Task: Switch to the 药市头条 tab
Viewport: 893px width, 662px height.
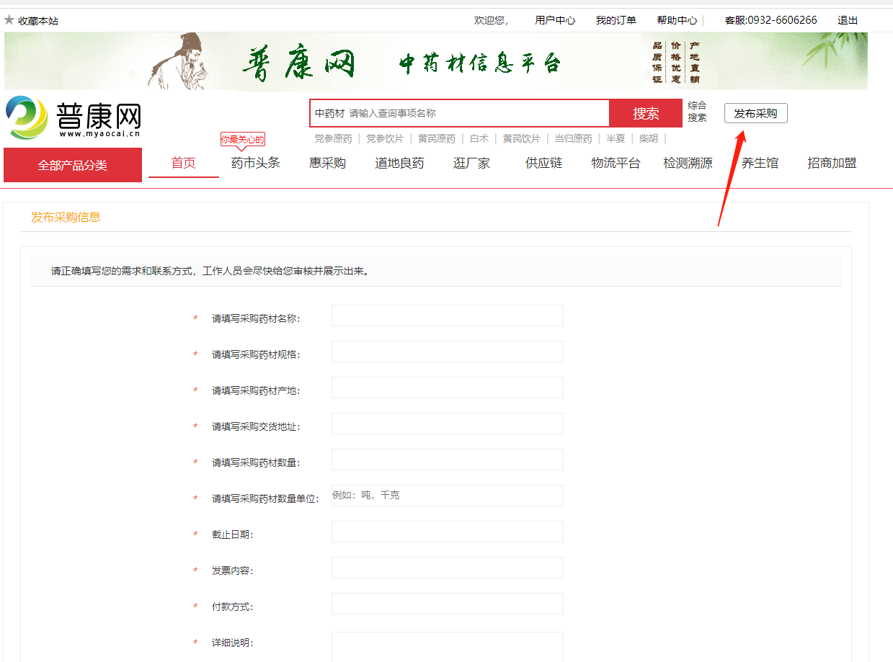Action: point(255,163)
